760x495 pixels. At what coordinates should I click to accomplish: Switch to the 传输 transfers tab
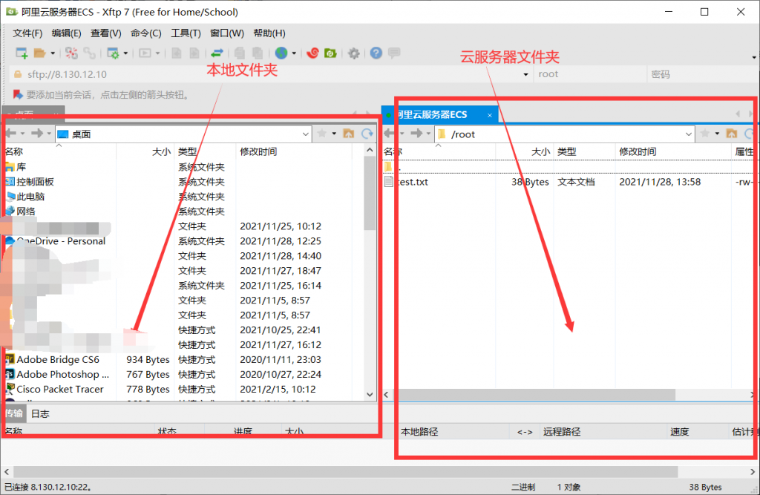(x=13, y=413)
